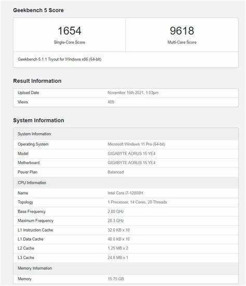Select the 2.80 GHz value
This screenshot has height=286, width=246.
click(116, 212)
